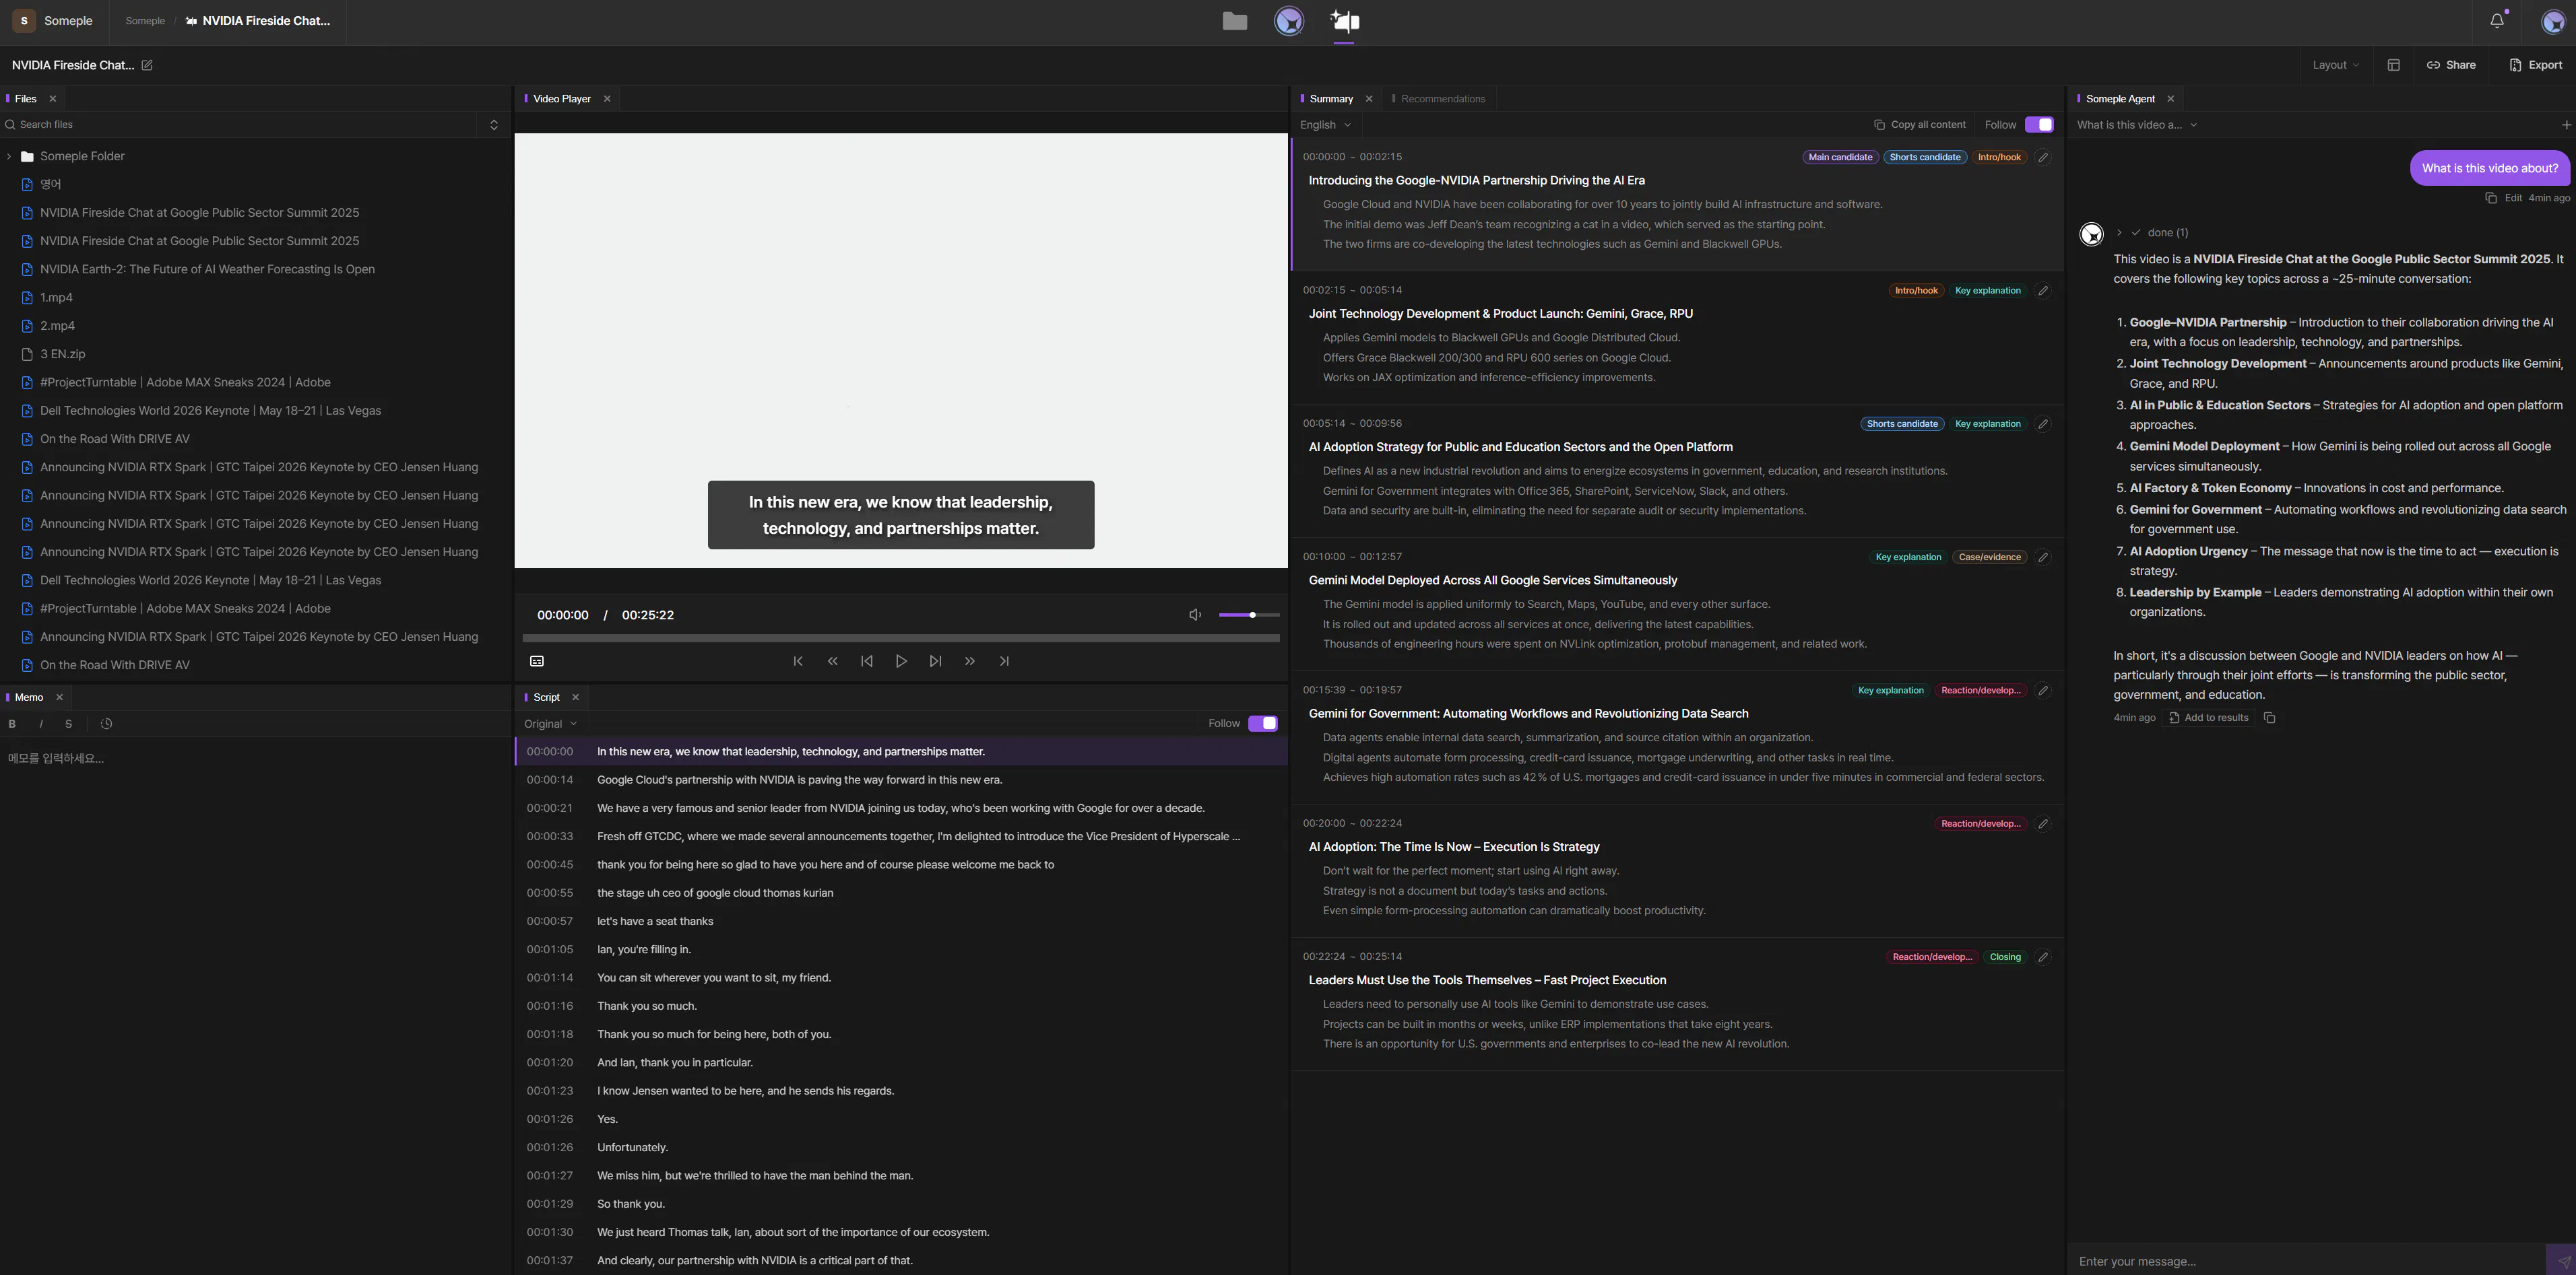Image resolution: width=2576 pixels, height=1275 pixels.
Task: Open the notifications bell
Action: click(2497, 21)
